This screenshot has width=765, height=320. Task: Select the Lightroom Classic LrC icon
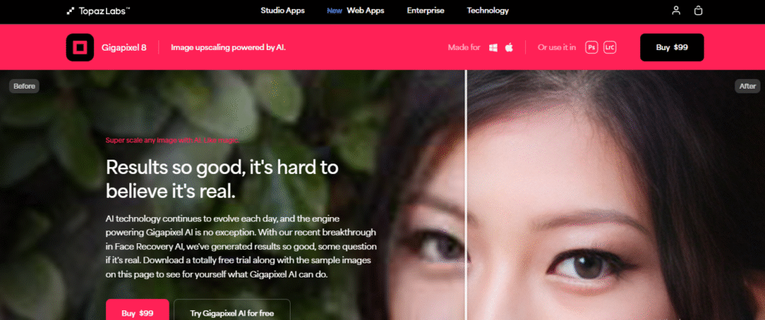point(610,47)
